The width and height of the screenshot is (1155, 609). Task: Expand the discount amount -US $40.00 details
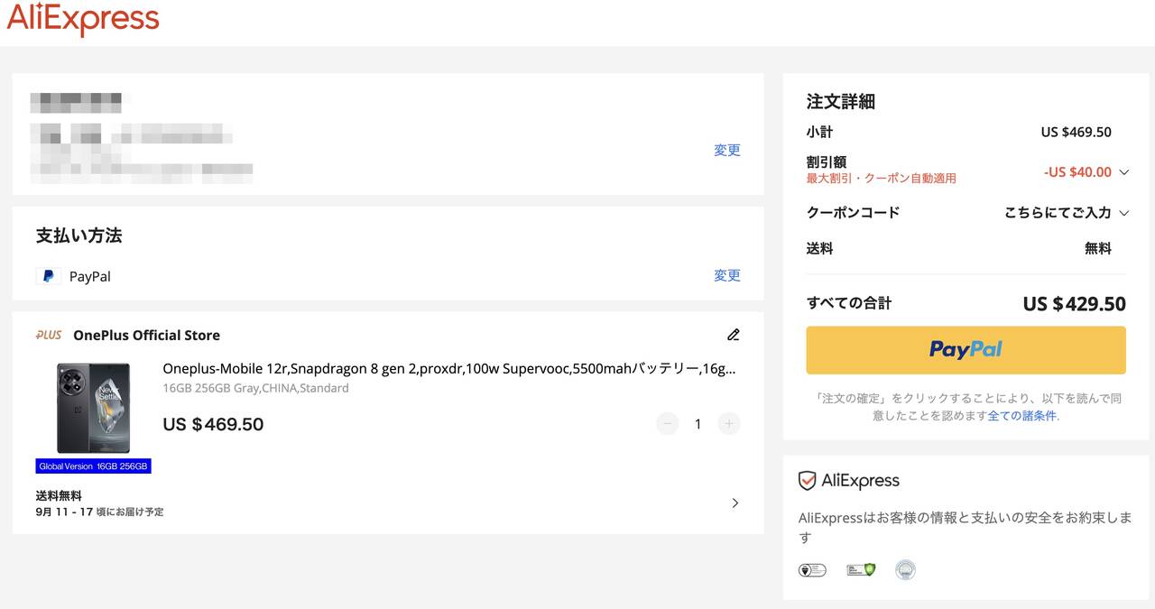click(1123, 172)
